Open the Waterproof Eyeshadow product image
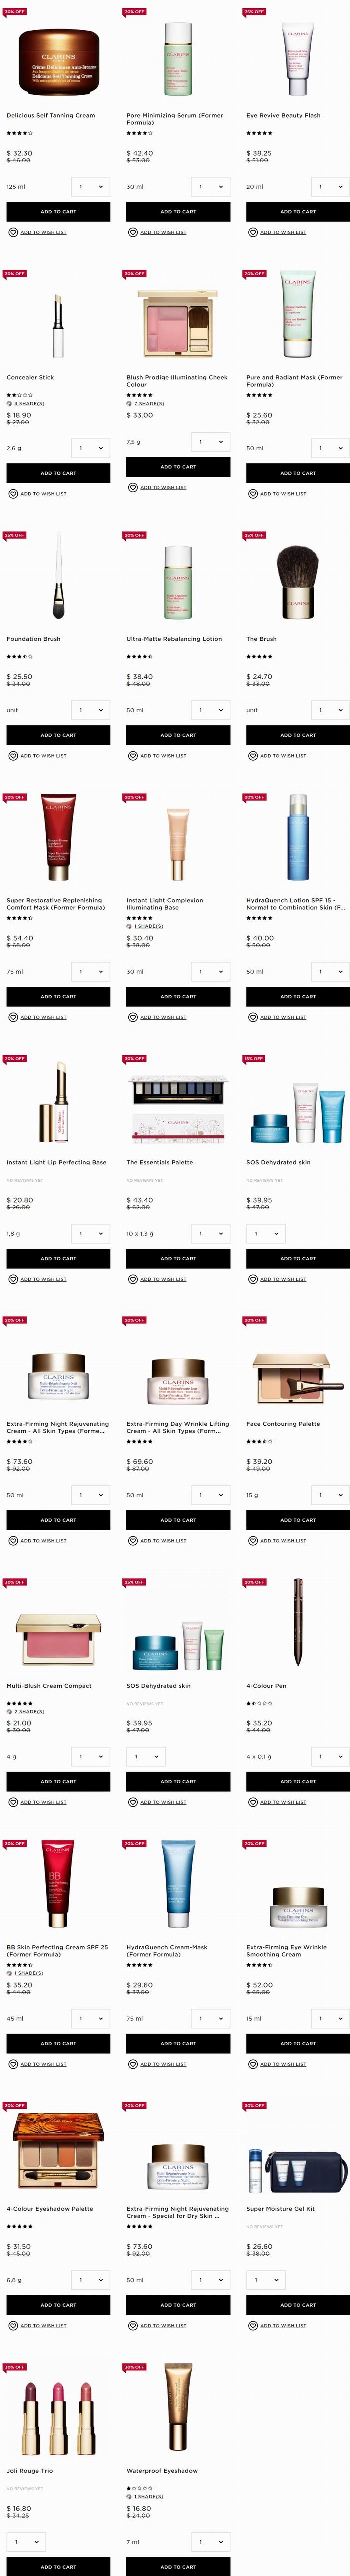 coord(178,2411)
